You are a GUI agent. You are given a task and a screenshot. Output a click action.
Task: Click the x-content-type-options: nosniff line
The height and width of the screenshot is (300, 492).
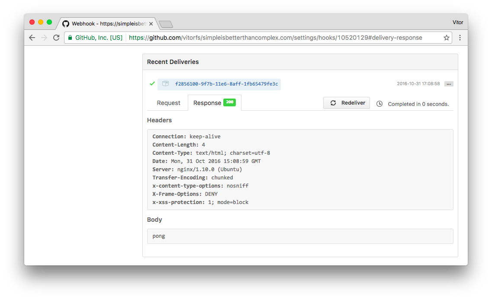pyautogui.click(x=200, y=185)
